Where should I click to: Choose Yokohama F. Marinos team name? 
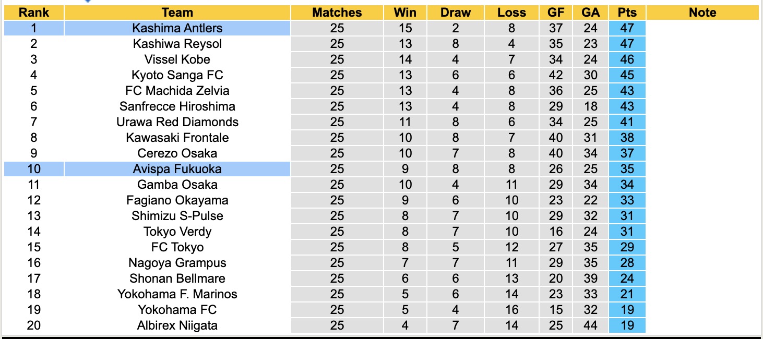point(177,294)
